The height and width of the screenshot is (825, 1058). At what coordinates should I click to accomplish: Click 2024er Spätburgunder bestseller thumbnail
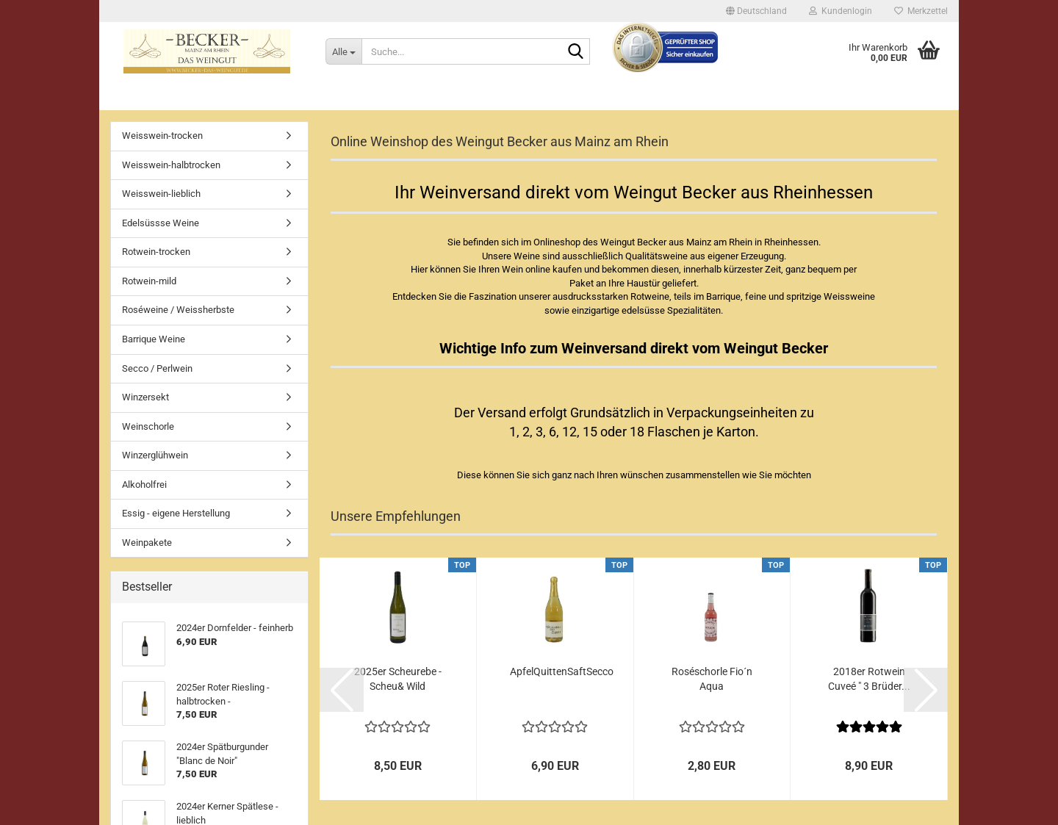144,763
